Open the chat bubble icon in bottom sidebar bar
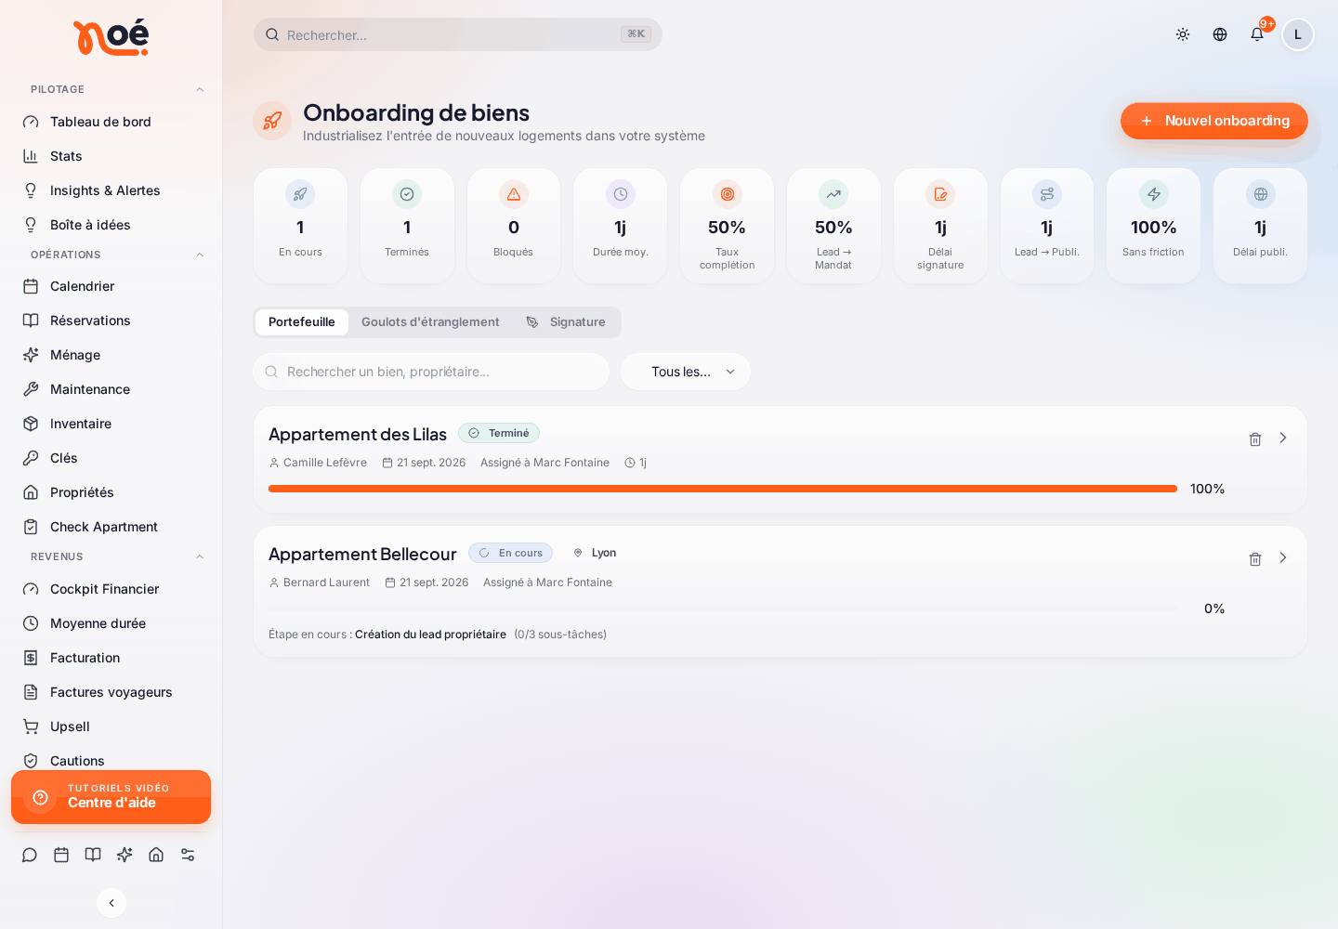Image resolution: width=1338 pixels, height=929 pixels. 30,855
